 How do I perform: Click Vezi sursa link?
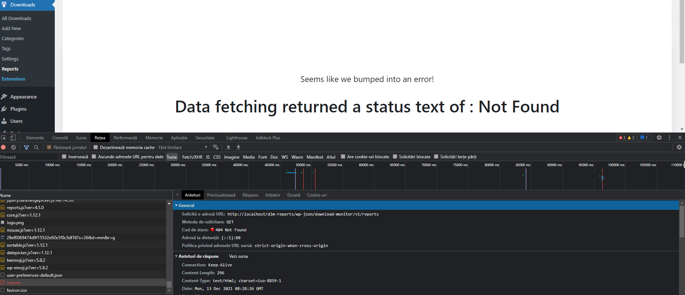(238, 256)
